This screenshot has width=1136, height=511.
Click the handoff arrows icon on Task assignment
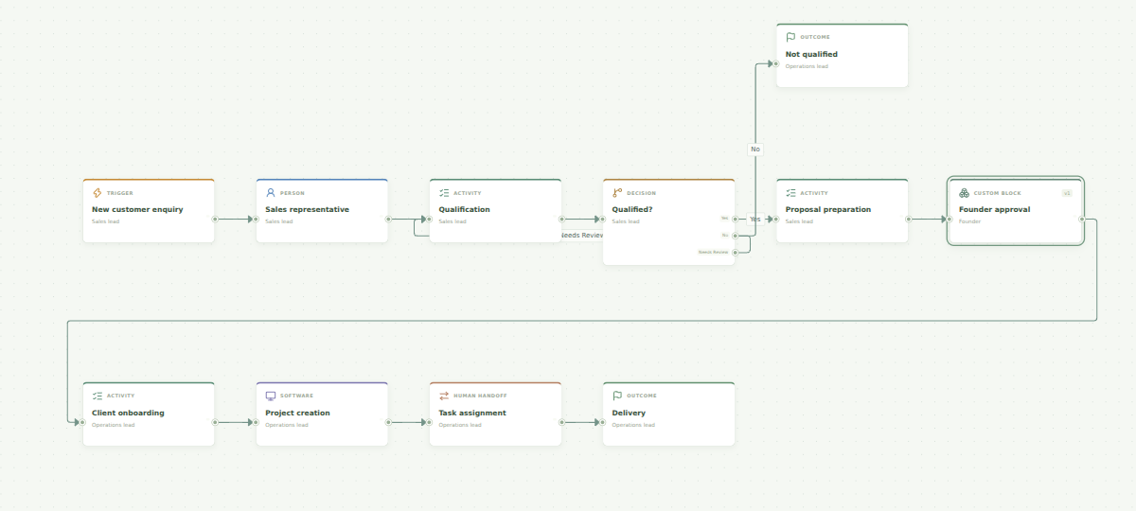[x=444, y=396]
